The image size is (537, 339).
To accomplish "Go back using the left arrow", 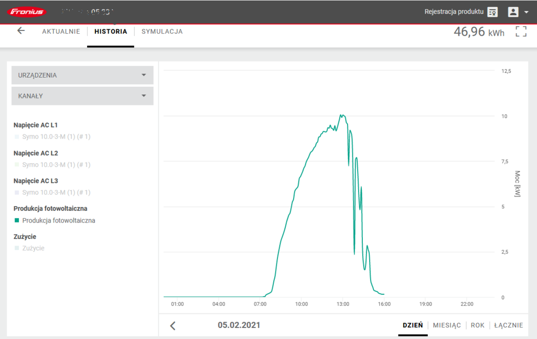I will 21,31.
